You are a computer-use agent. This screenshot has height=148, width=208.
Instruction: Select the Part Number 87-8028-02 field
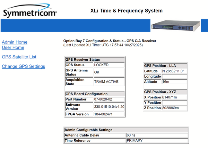(109, 99)
